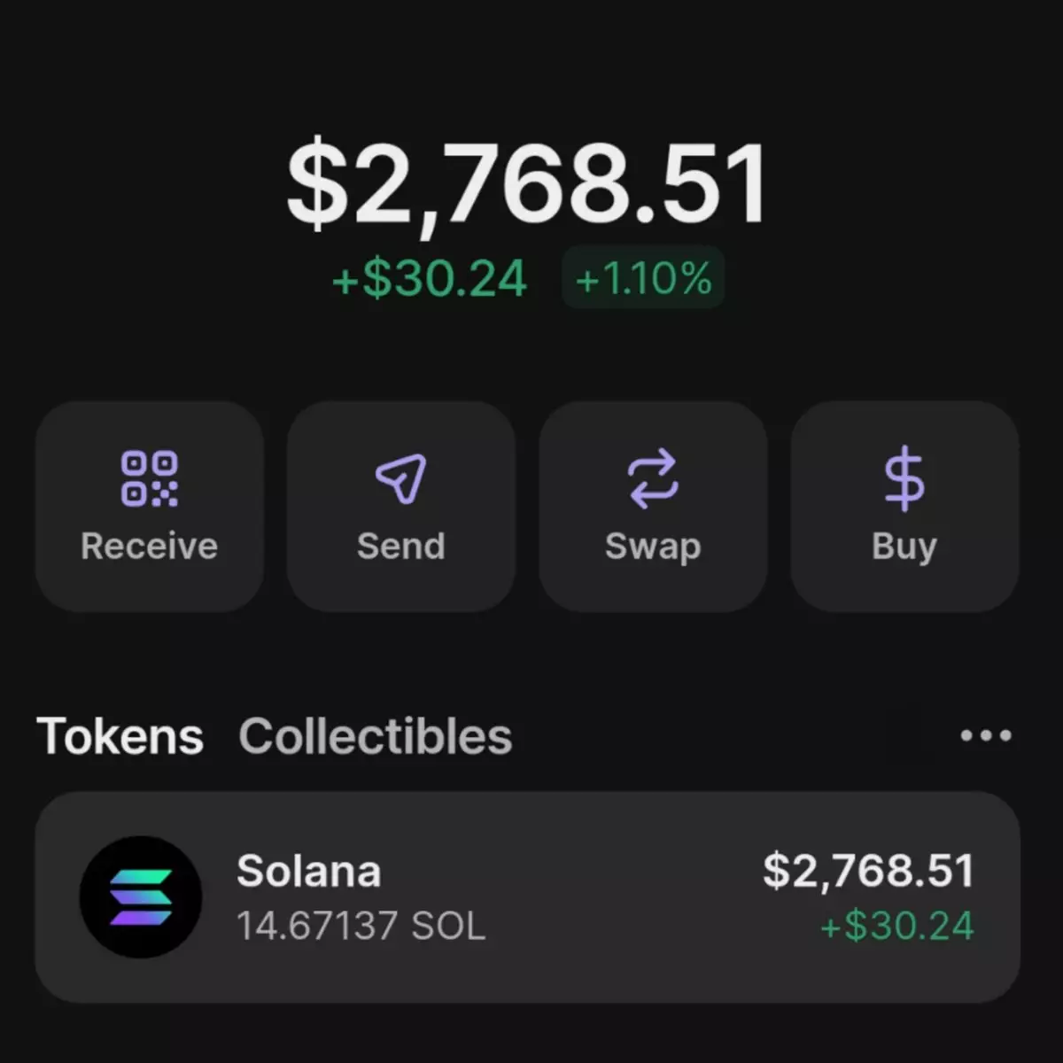Click the Solana row's $2,768.51 value
The image size is (1063, 1063).
point(868,871)
